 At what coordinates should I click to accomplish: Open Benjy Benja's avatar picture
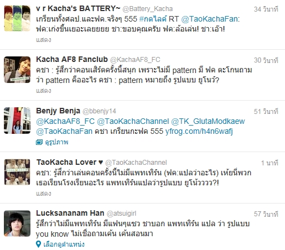[x=17, y=121]
